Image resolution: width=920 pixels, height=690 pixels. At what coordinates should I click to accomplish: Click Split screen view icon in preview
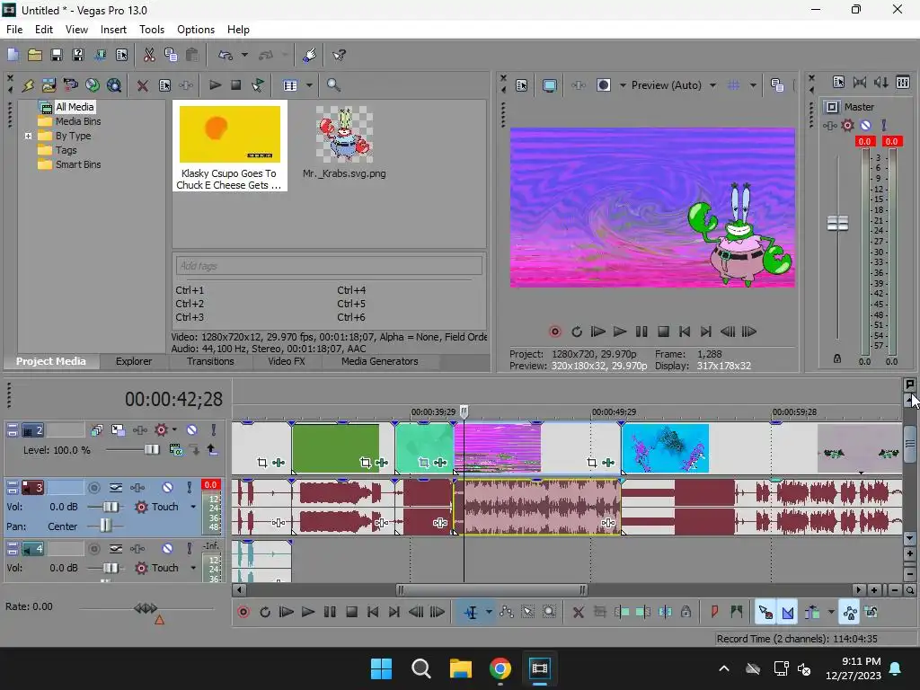click(x=604, y=85)
